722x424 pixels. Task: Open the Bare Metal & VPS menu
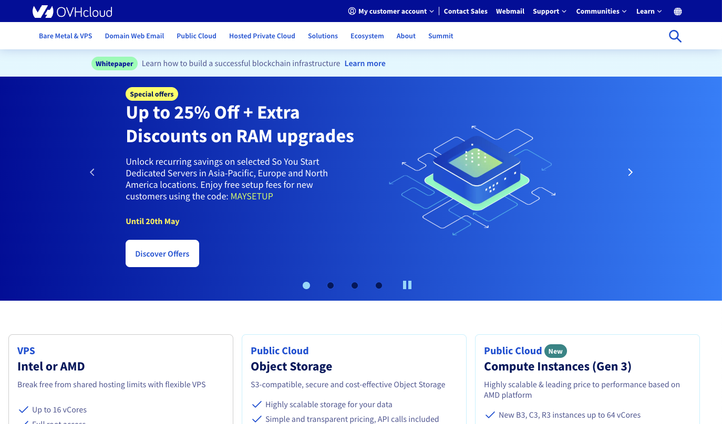pos(65,36)
